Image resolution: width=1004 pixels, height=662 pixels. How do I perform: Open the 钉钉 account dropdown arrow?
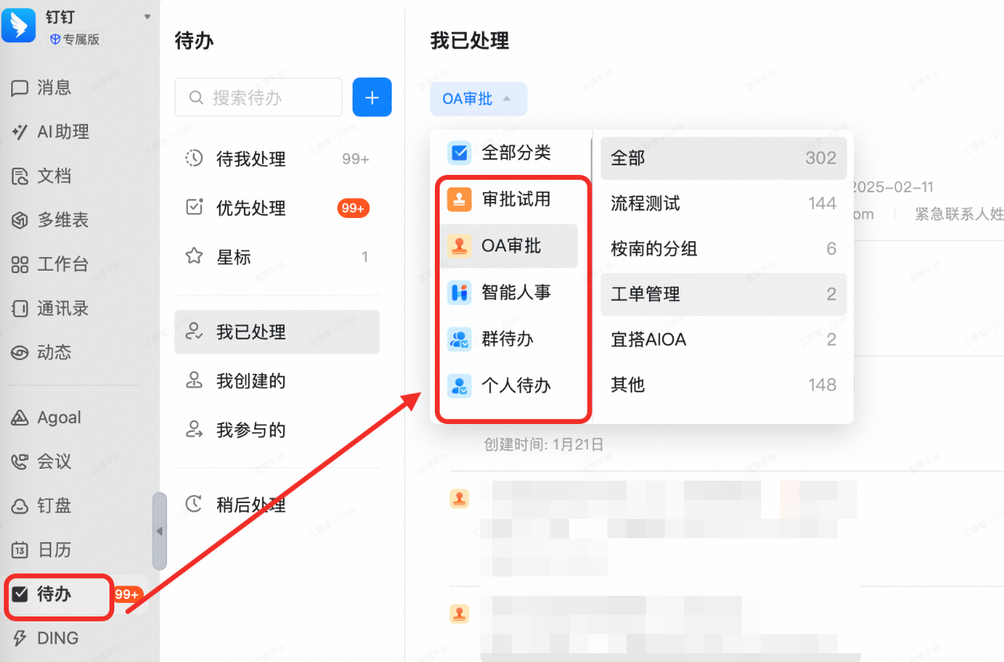tap(147, 17)
